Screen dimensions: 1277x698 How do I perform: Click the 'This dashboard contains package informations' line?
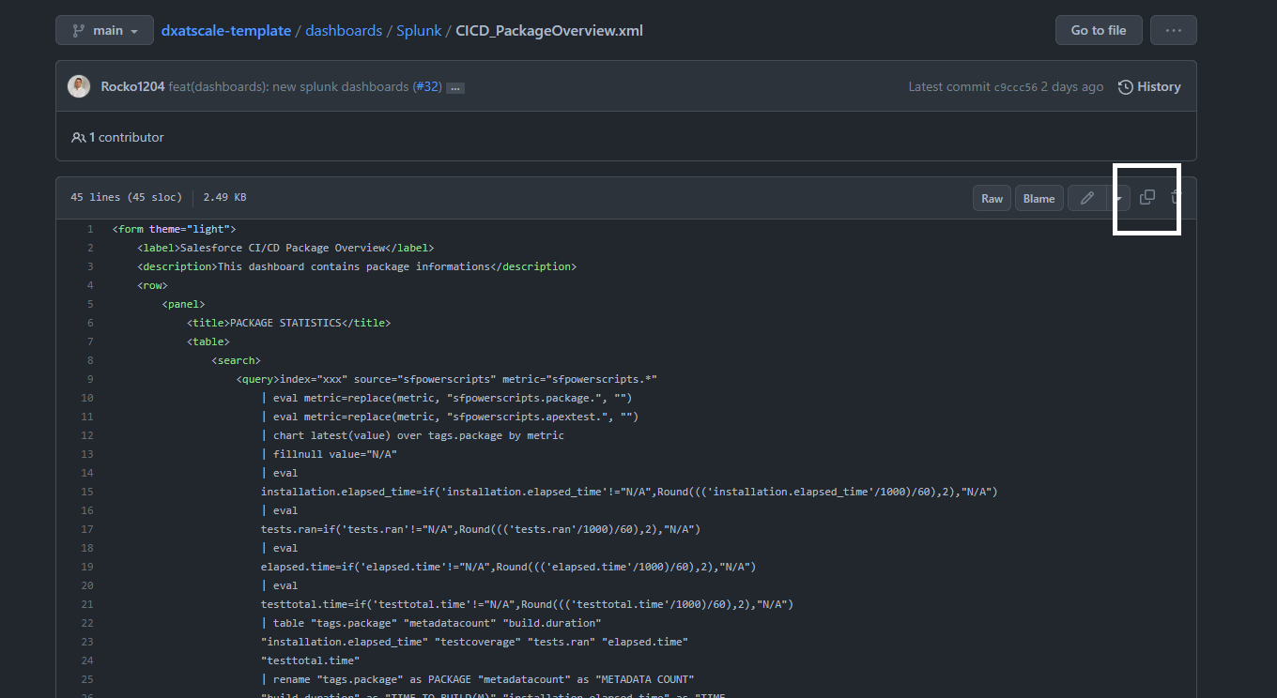pyautogui.click(x=357, y=266)
